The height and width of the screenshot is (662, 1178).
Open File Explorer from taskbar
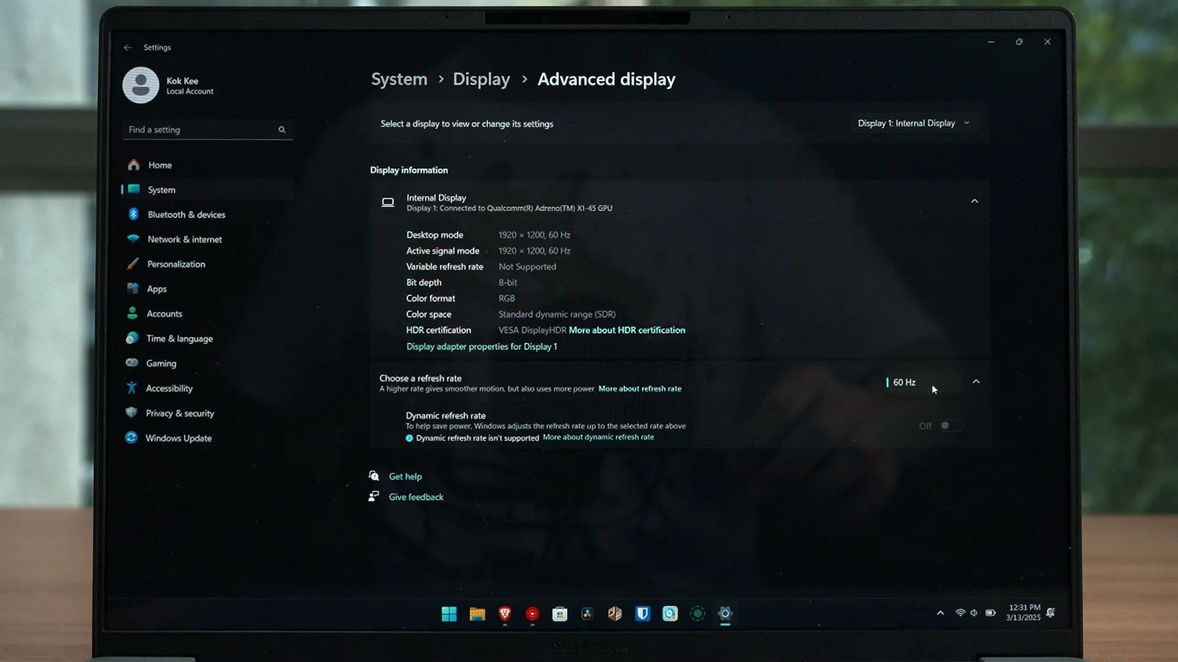[477, 614]
